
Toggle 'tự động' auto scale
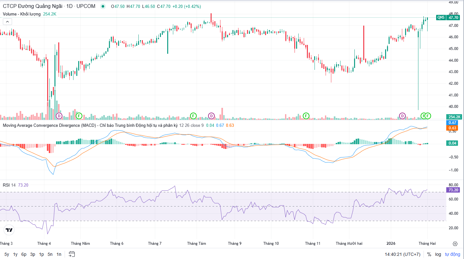click(x=452, y=254)
